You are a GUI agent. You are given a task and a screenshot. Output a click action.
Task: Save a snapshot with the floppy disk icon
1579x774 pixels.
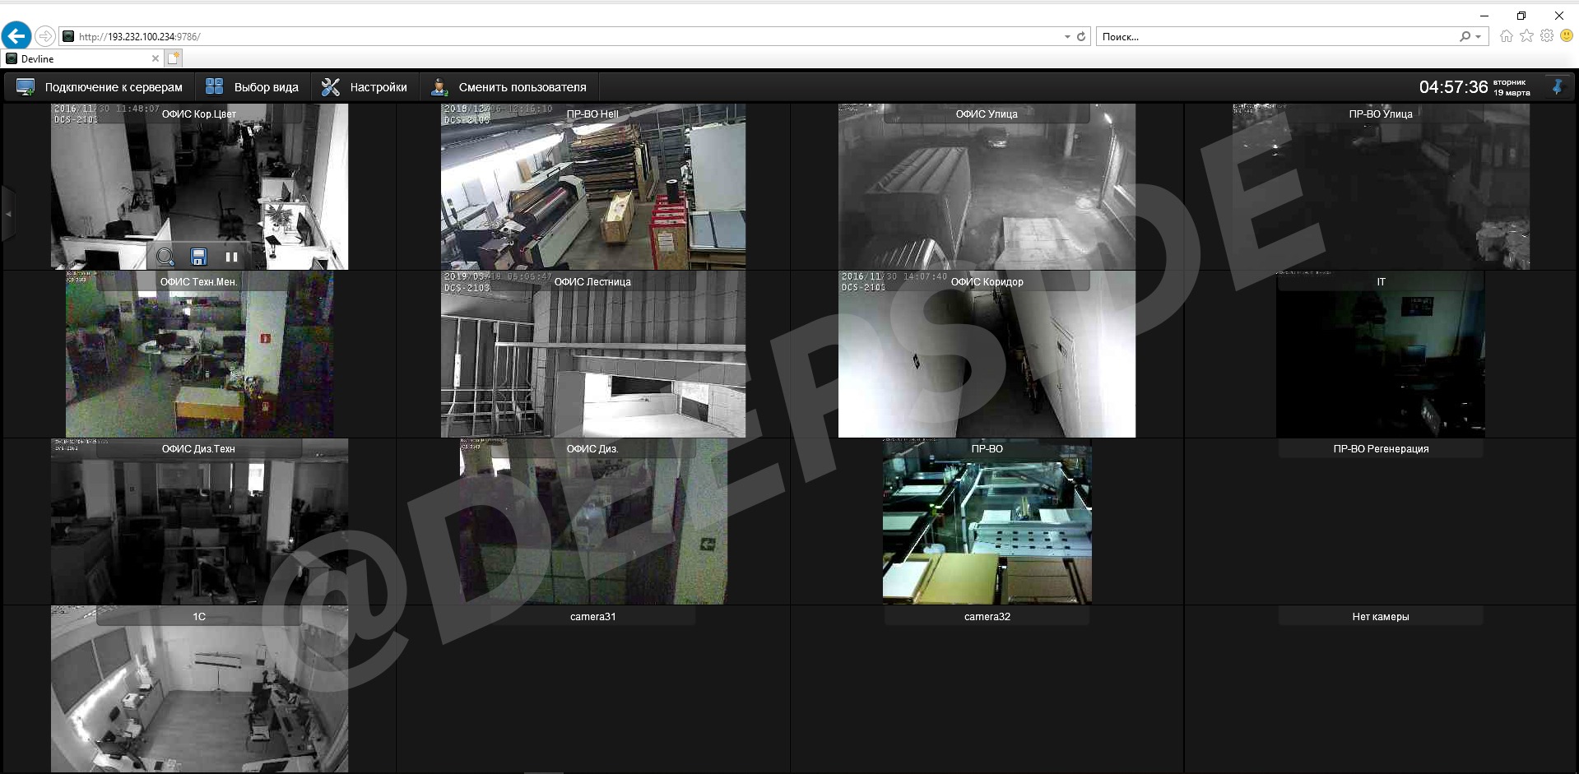[198, 257]
